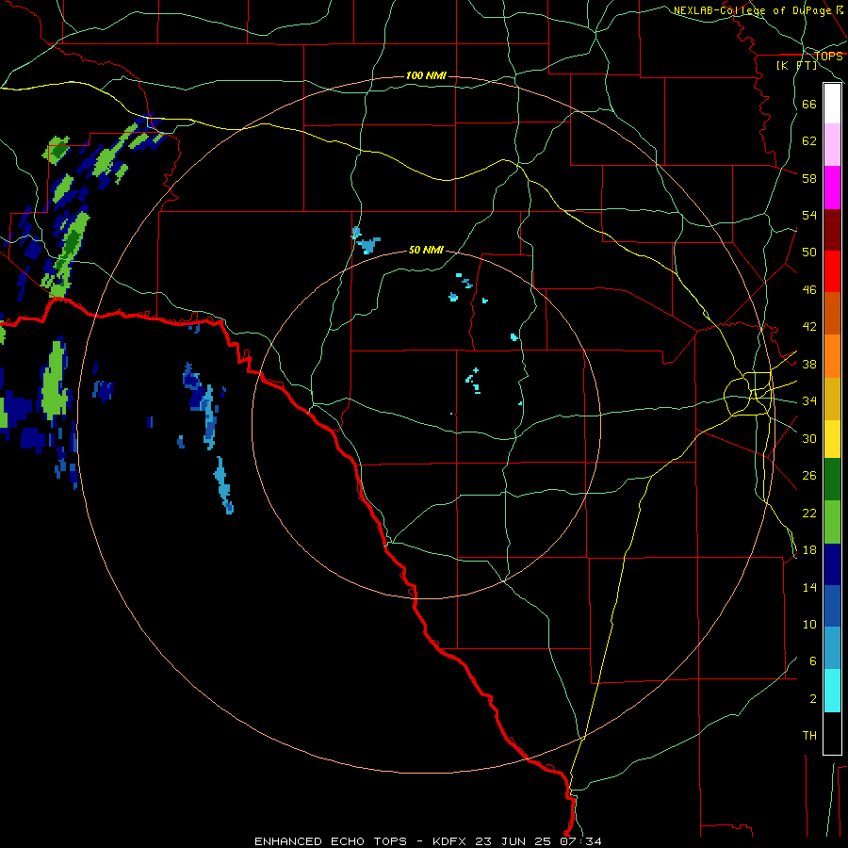Click the black TH legend swatch
Image resolution: width=848 pixels, height=848 pixels.
click(x=832, y=733)
